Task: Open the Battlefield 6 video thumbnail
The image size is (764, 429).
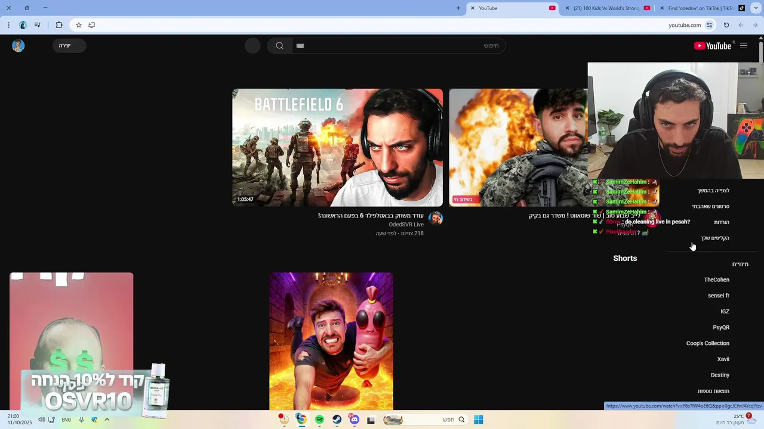Action: click(337, 147)
